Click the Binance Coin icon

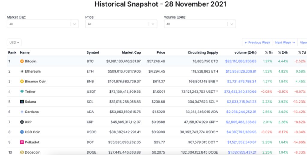pyautogui.click(x=22, y=82)
